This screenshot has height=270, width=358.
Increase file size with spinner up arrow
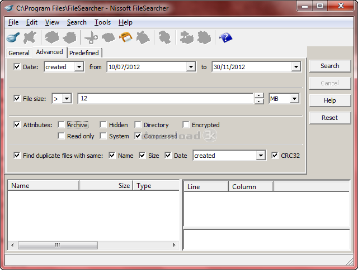click(258, 95)
